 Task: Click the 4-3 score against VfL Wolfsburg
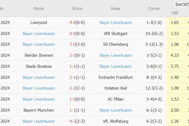point(77,121)
